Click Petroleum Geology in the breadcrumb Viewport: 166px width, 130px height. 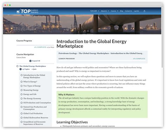click(x=68, y=53)
